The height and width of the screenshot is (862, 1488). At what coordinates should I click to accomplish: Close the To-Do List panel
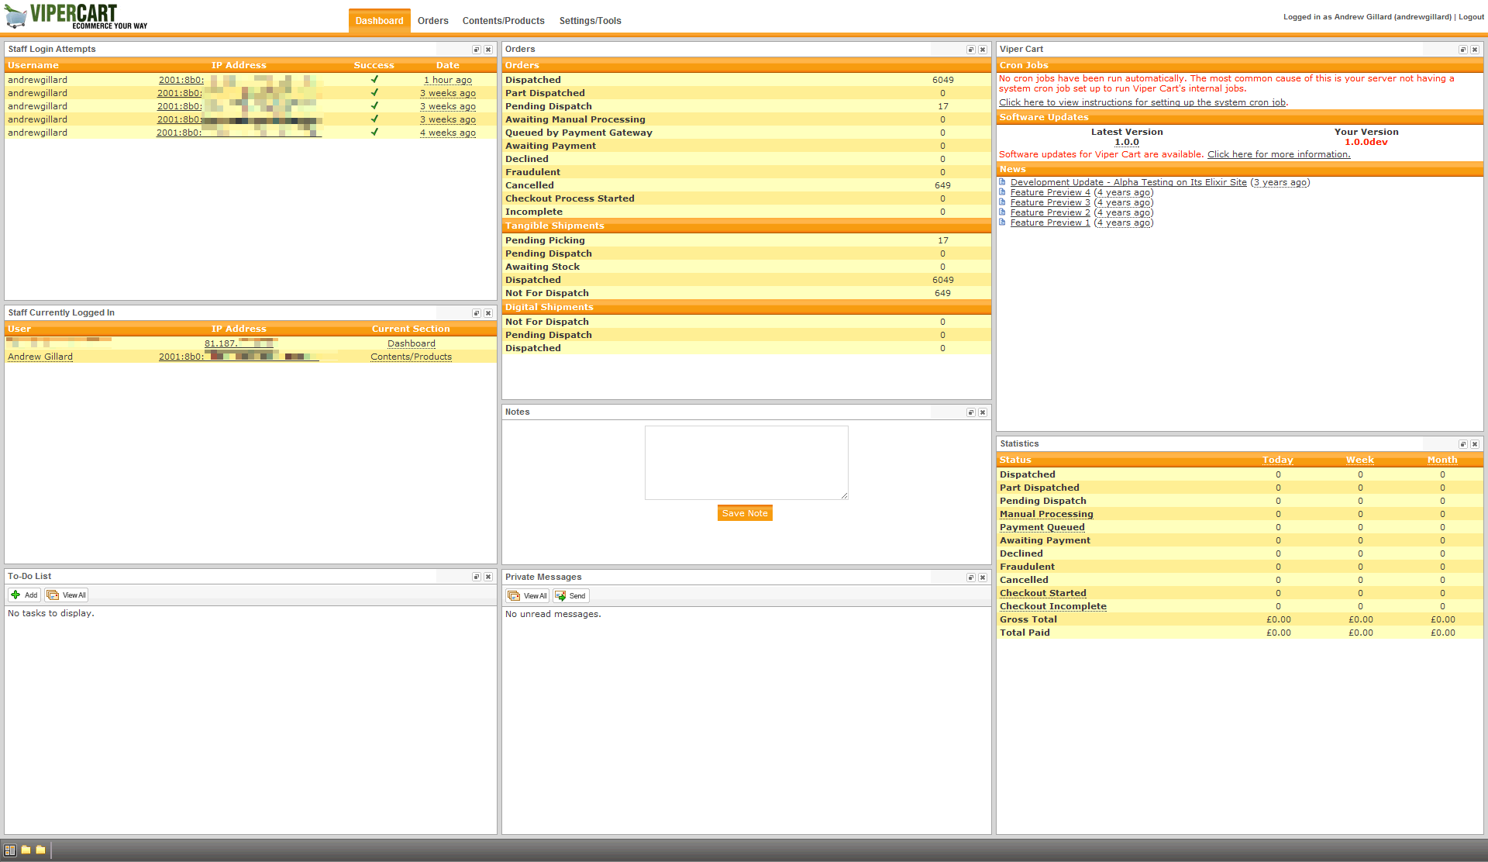[x=488, y=577]
